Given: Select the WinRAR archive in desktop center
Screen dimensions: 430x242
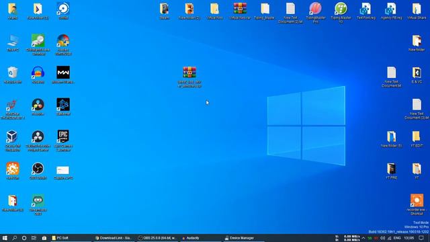Looking at the screenshot, I should click(189, 77).
